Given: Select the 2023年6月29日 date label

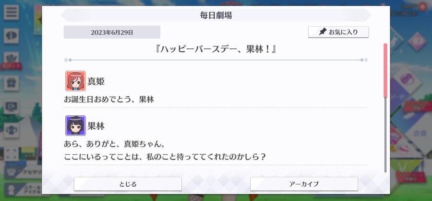Looking at the screenshot, I should (x=112, y=33).
